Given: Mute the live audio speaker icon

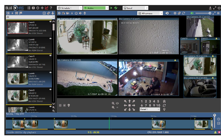Looking at the screenshot, I should 192,13.
